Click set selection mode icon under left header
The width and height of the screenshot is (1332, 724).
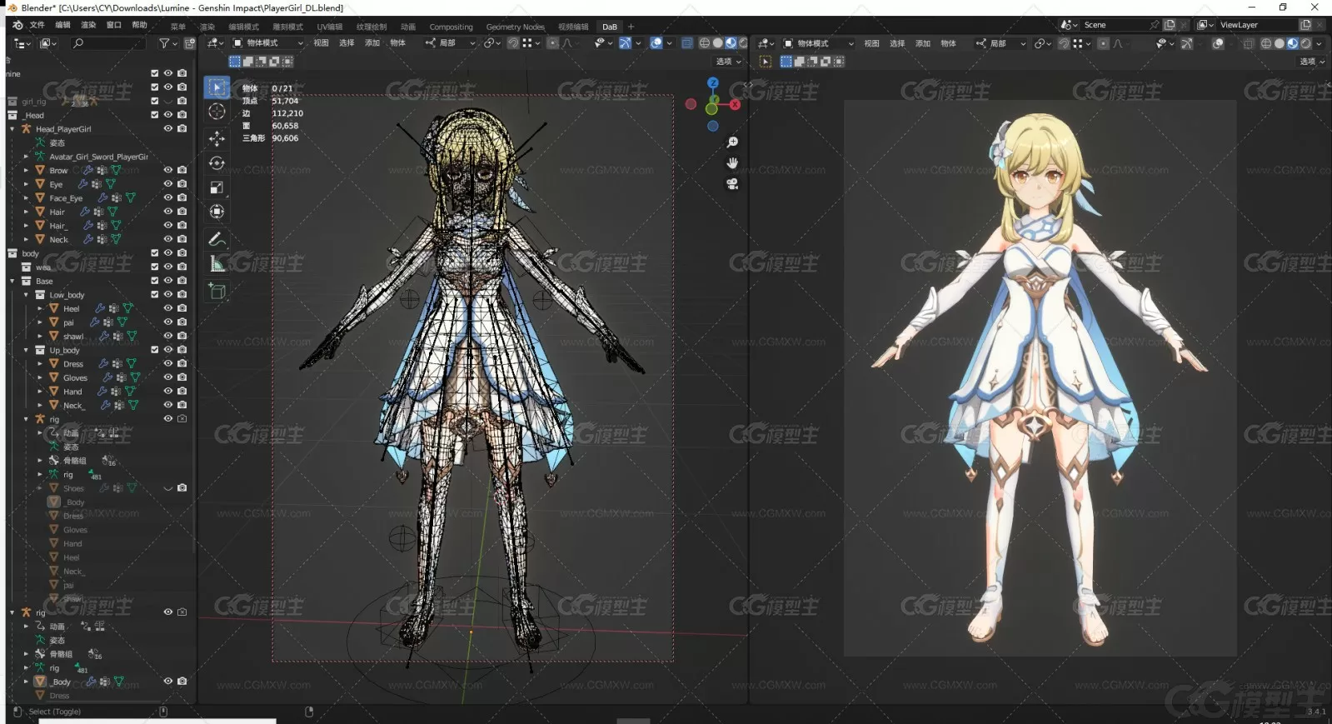tap(235, 62)
